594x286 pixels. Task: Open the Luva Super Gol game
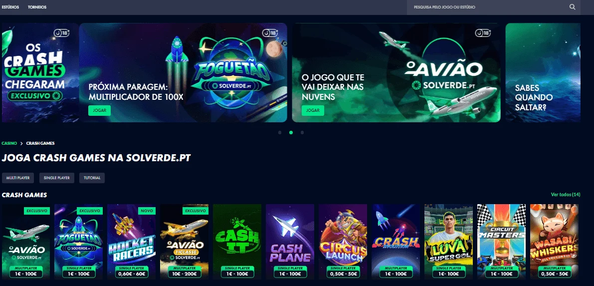pyautogui.click(x=448, y=241)
